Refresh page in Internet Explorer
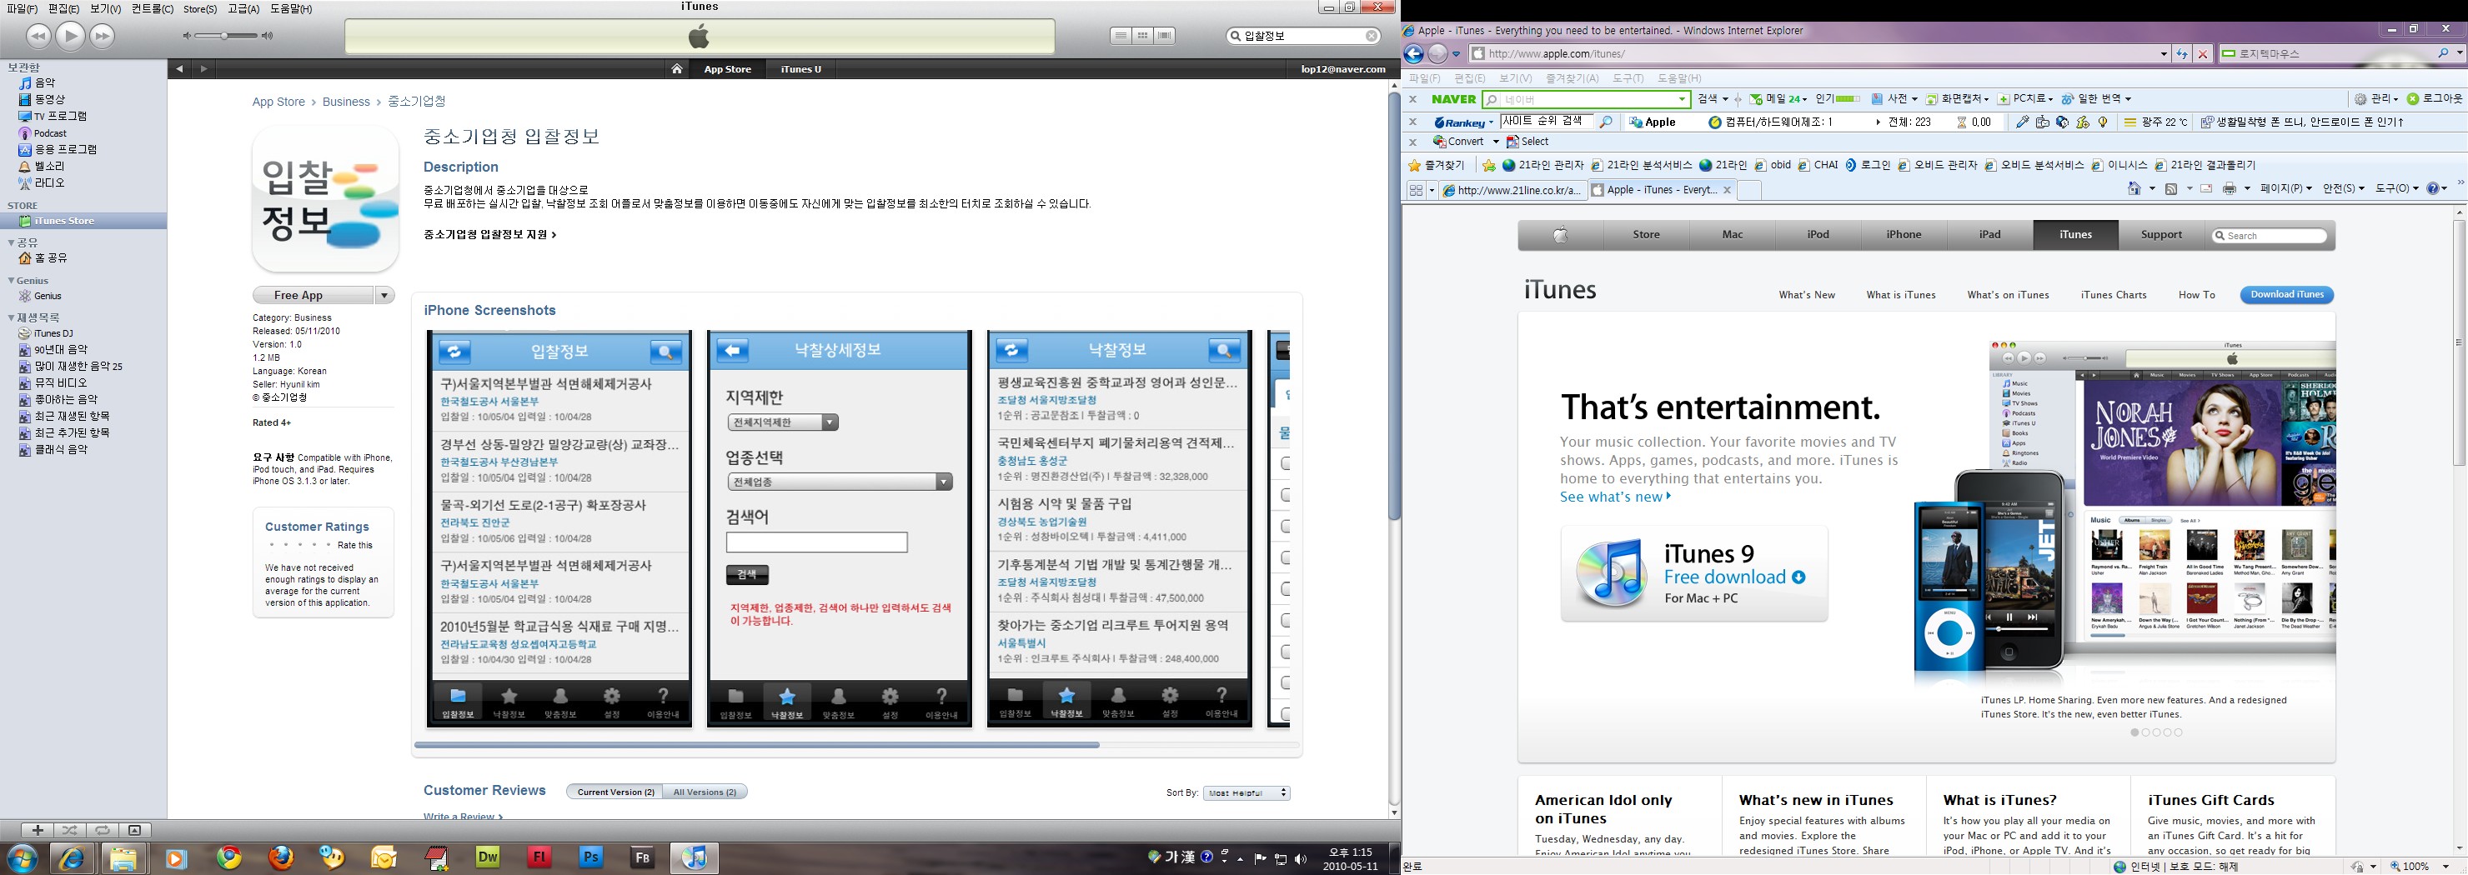 point(2181,54)
